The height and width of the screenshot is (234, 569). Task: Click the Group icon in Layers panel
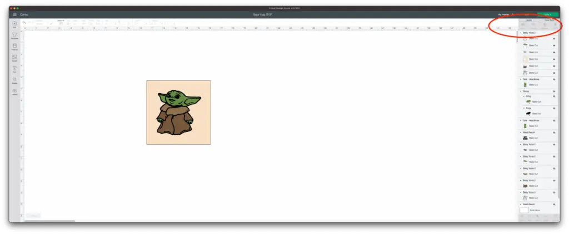tap(523, 26)
